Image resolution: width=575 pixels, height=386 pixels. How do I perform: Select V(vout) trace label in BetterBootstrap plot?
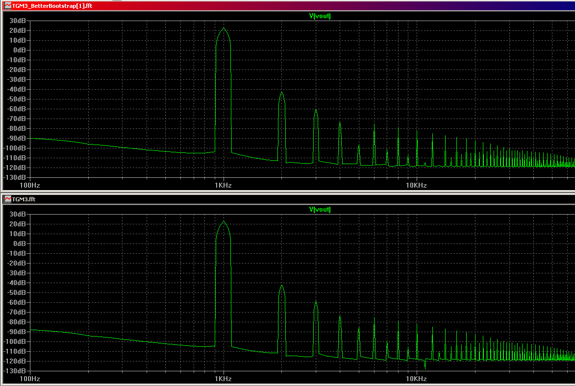coord(320,16)
